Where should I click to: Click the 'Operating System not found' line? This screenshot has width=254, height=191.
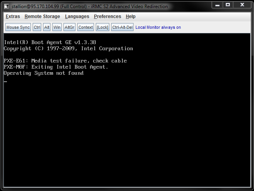point(43,73)
